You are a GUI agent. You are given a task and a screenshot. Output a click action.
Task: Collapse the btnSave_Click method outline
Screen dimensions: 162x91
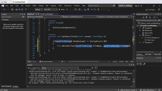click(x=39, y=36)
